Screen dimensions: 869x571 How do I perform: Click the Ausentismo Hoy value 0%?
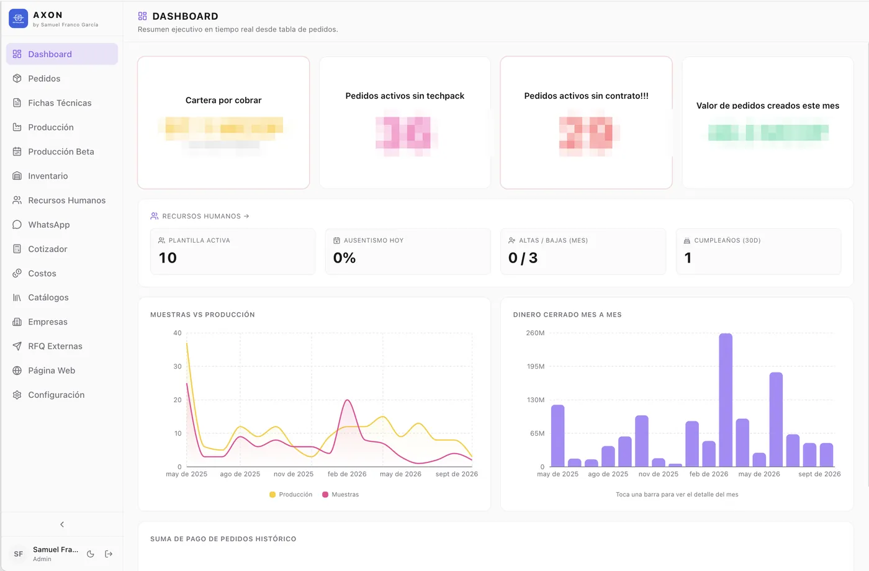click(x=344, y=258)
